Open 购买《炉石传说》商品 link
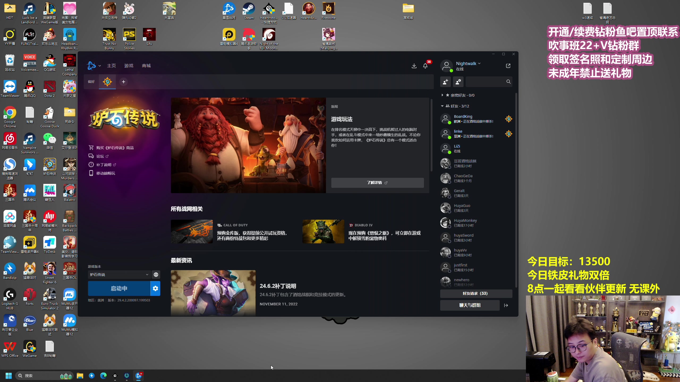 coord(111,148)
